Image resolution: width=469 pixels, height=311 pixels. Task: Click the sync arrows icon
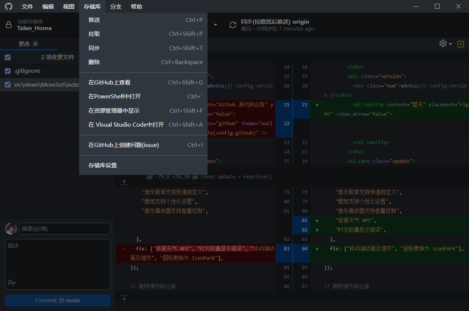point(233,25)
